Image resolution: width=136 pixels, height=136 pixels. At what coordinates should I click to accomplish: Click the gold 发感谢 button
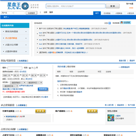coord(92,111)
